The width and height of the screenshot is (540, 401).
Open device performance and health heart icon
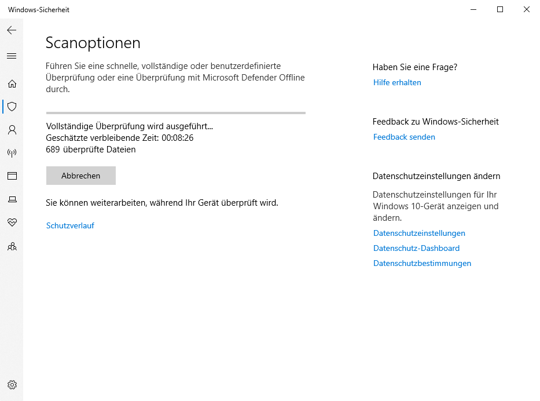pos(12,223)
